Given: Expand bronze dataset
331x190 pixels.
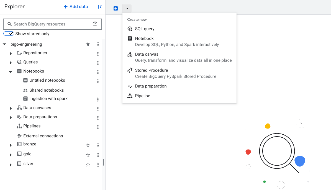Looking at the screenshot, I should pyautogui.click(x=11, y=145).
